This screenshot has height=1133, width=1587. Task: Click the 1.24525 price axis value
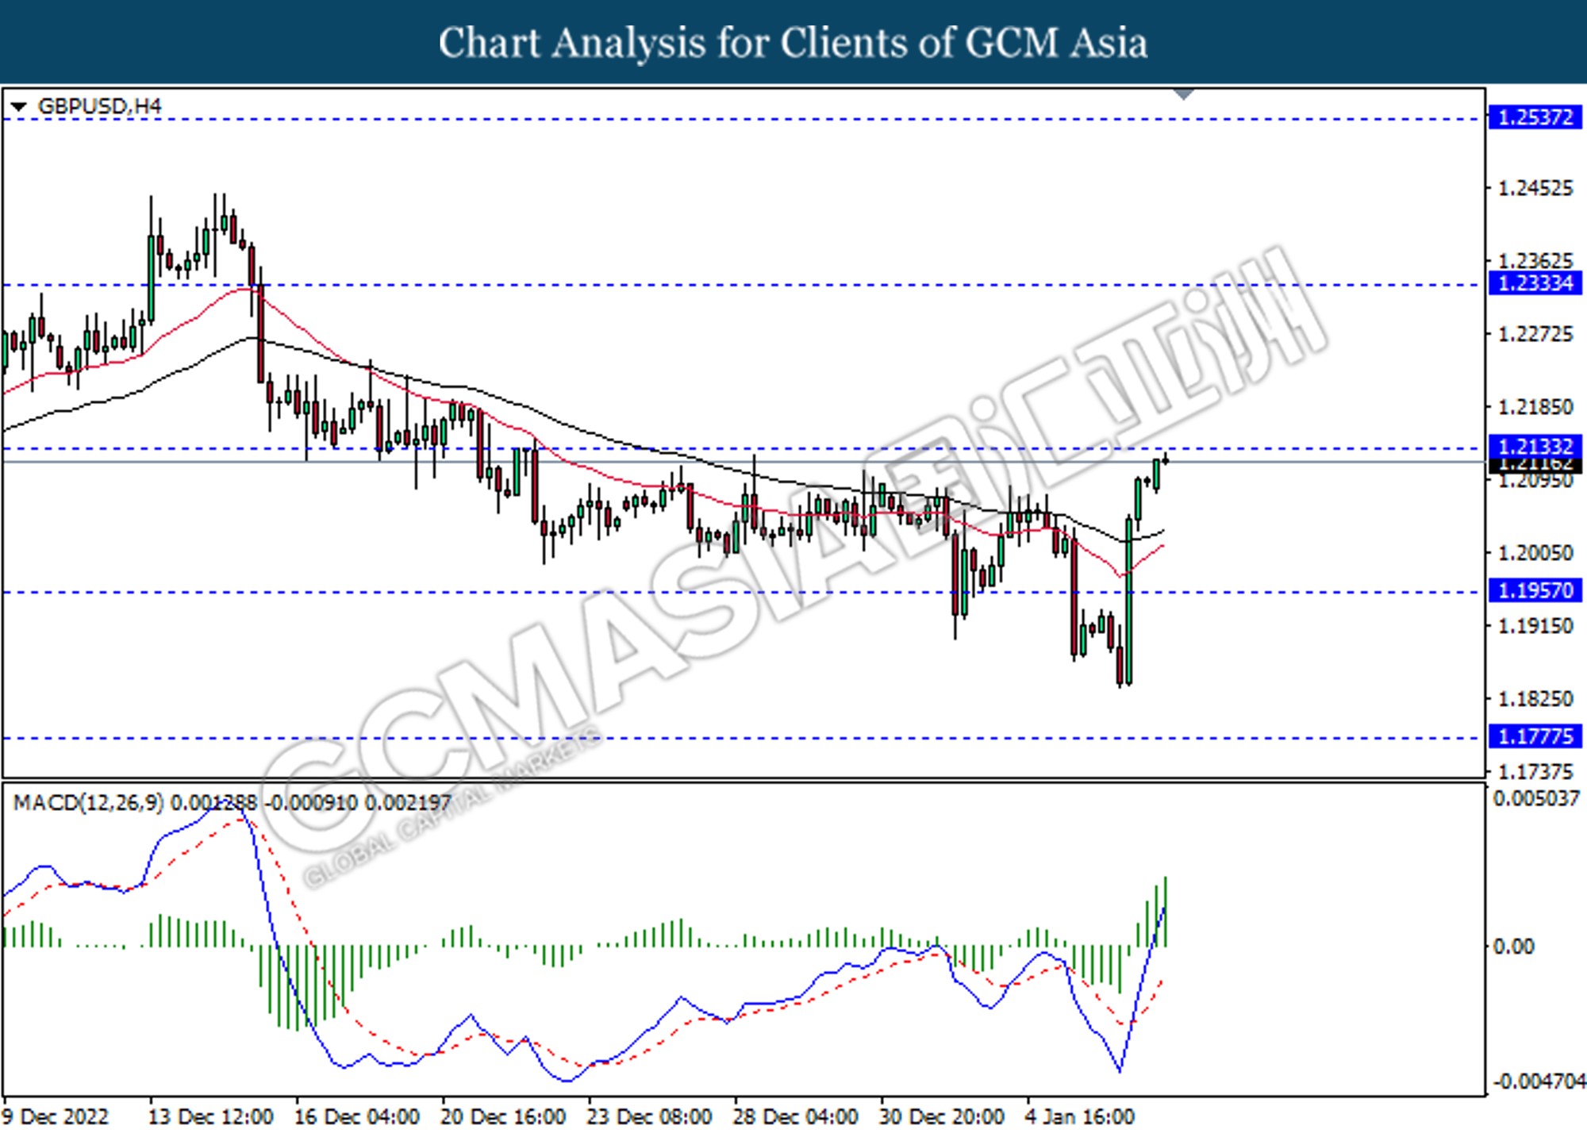point(1535,188)
